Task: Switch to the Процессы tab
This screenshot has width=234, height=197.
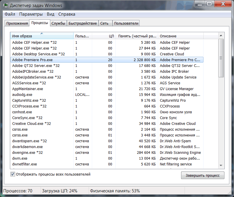Action: point(40,23)
